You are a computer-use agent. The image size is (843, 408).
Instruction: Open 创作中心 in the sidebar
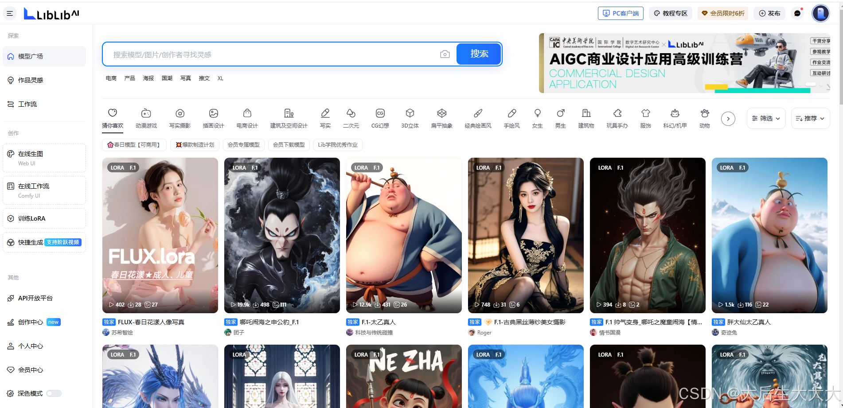(44, 322)
